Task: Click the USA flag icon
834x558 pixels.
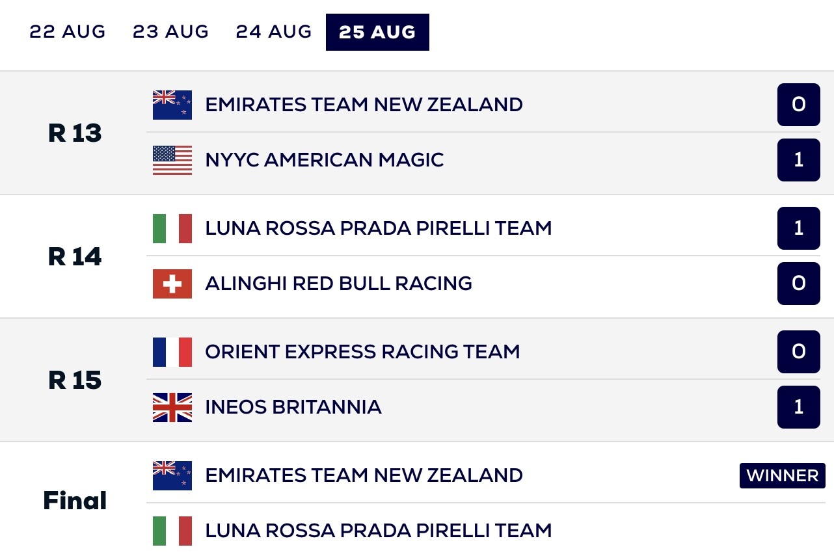Action: [x=172, y=160]
